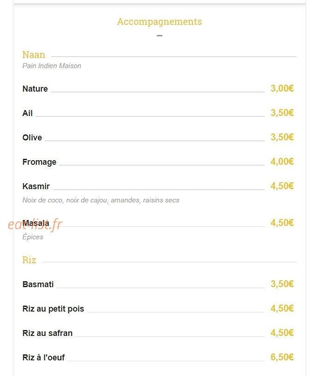Image resolution: width=321 pixels, height=376 pixels.
Task: Click the Masala naan item
Action: click(x=36, y=223)
